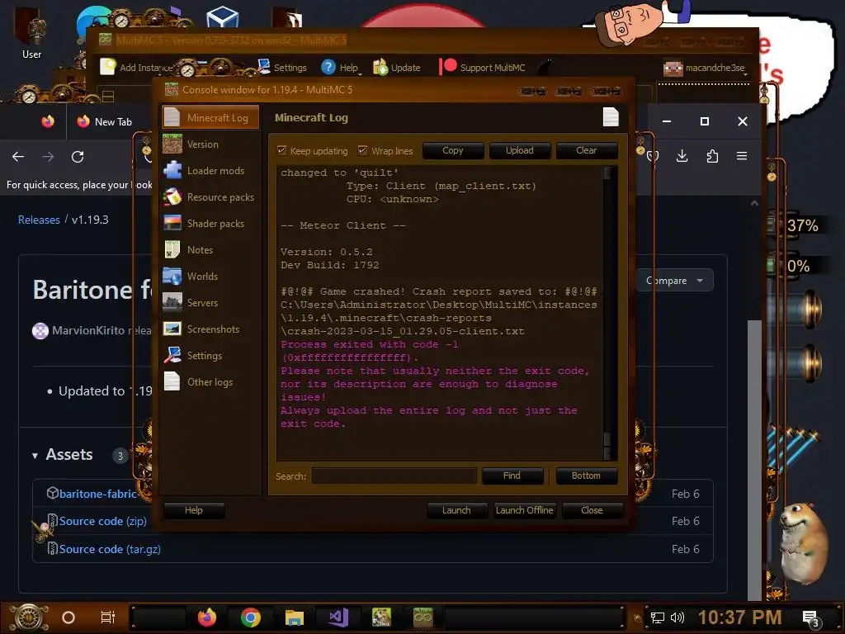
Task: Open Task View on taskbar
Action: pyautogui.click(x=108, y=617)
